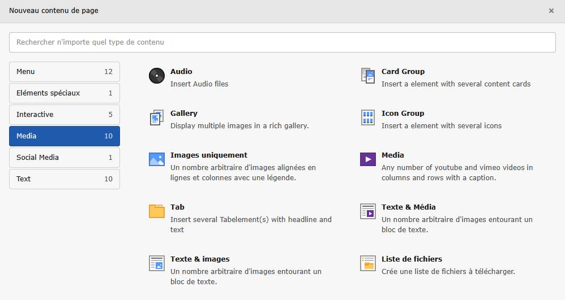Click the Liste de fichiers title
The width and height of the screenshot is (565, 300).
click(x=412, y=259)
